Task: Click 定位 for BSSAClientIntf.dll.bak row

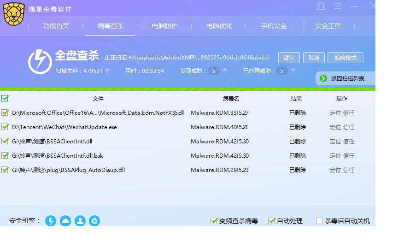Action: coord(335,155)
